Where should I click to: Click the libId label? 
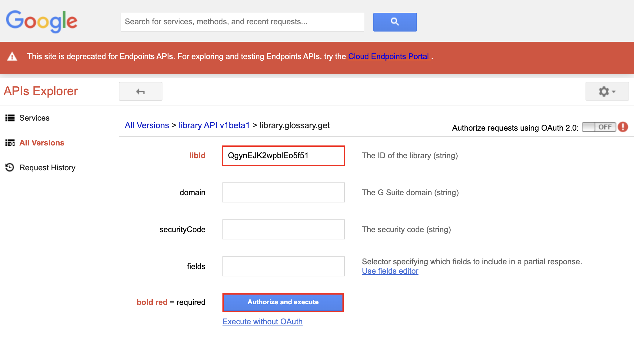click(x=197, y=155)
